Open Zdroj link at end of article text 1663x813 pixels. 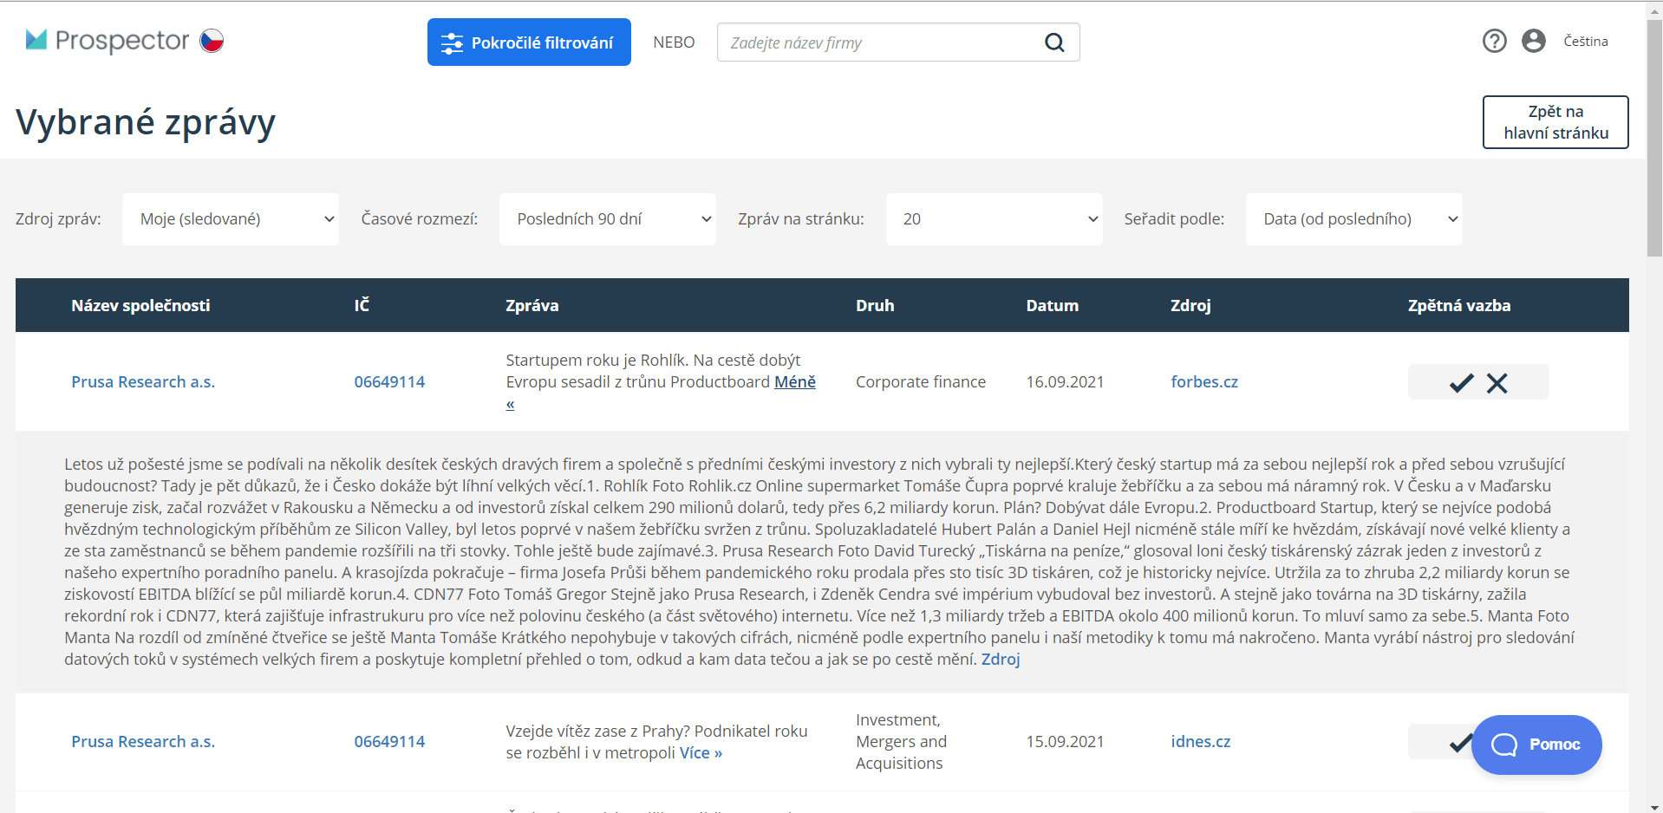click(x=1001, y=659)
